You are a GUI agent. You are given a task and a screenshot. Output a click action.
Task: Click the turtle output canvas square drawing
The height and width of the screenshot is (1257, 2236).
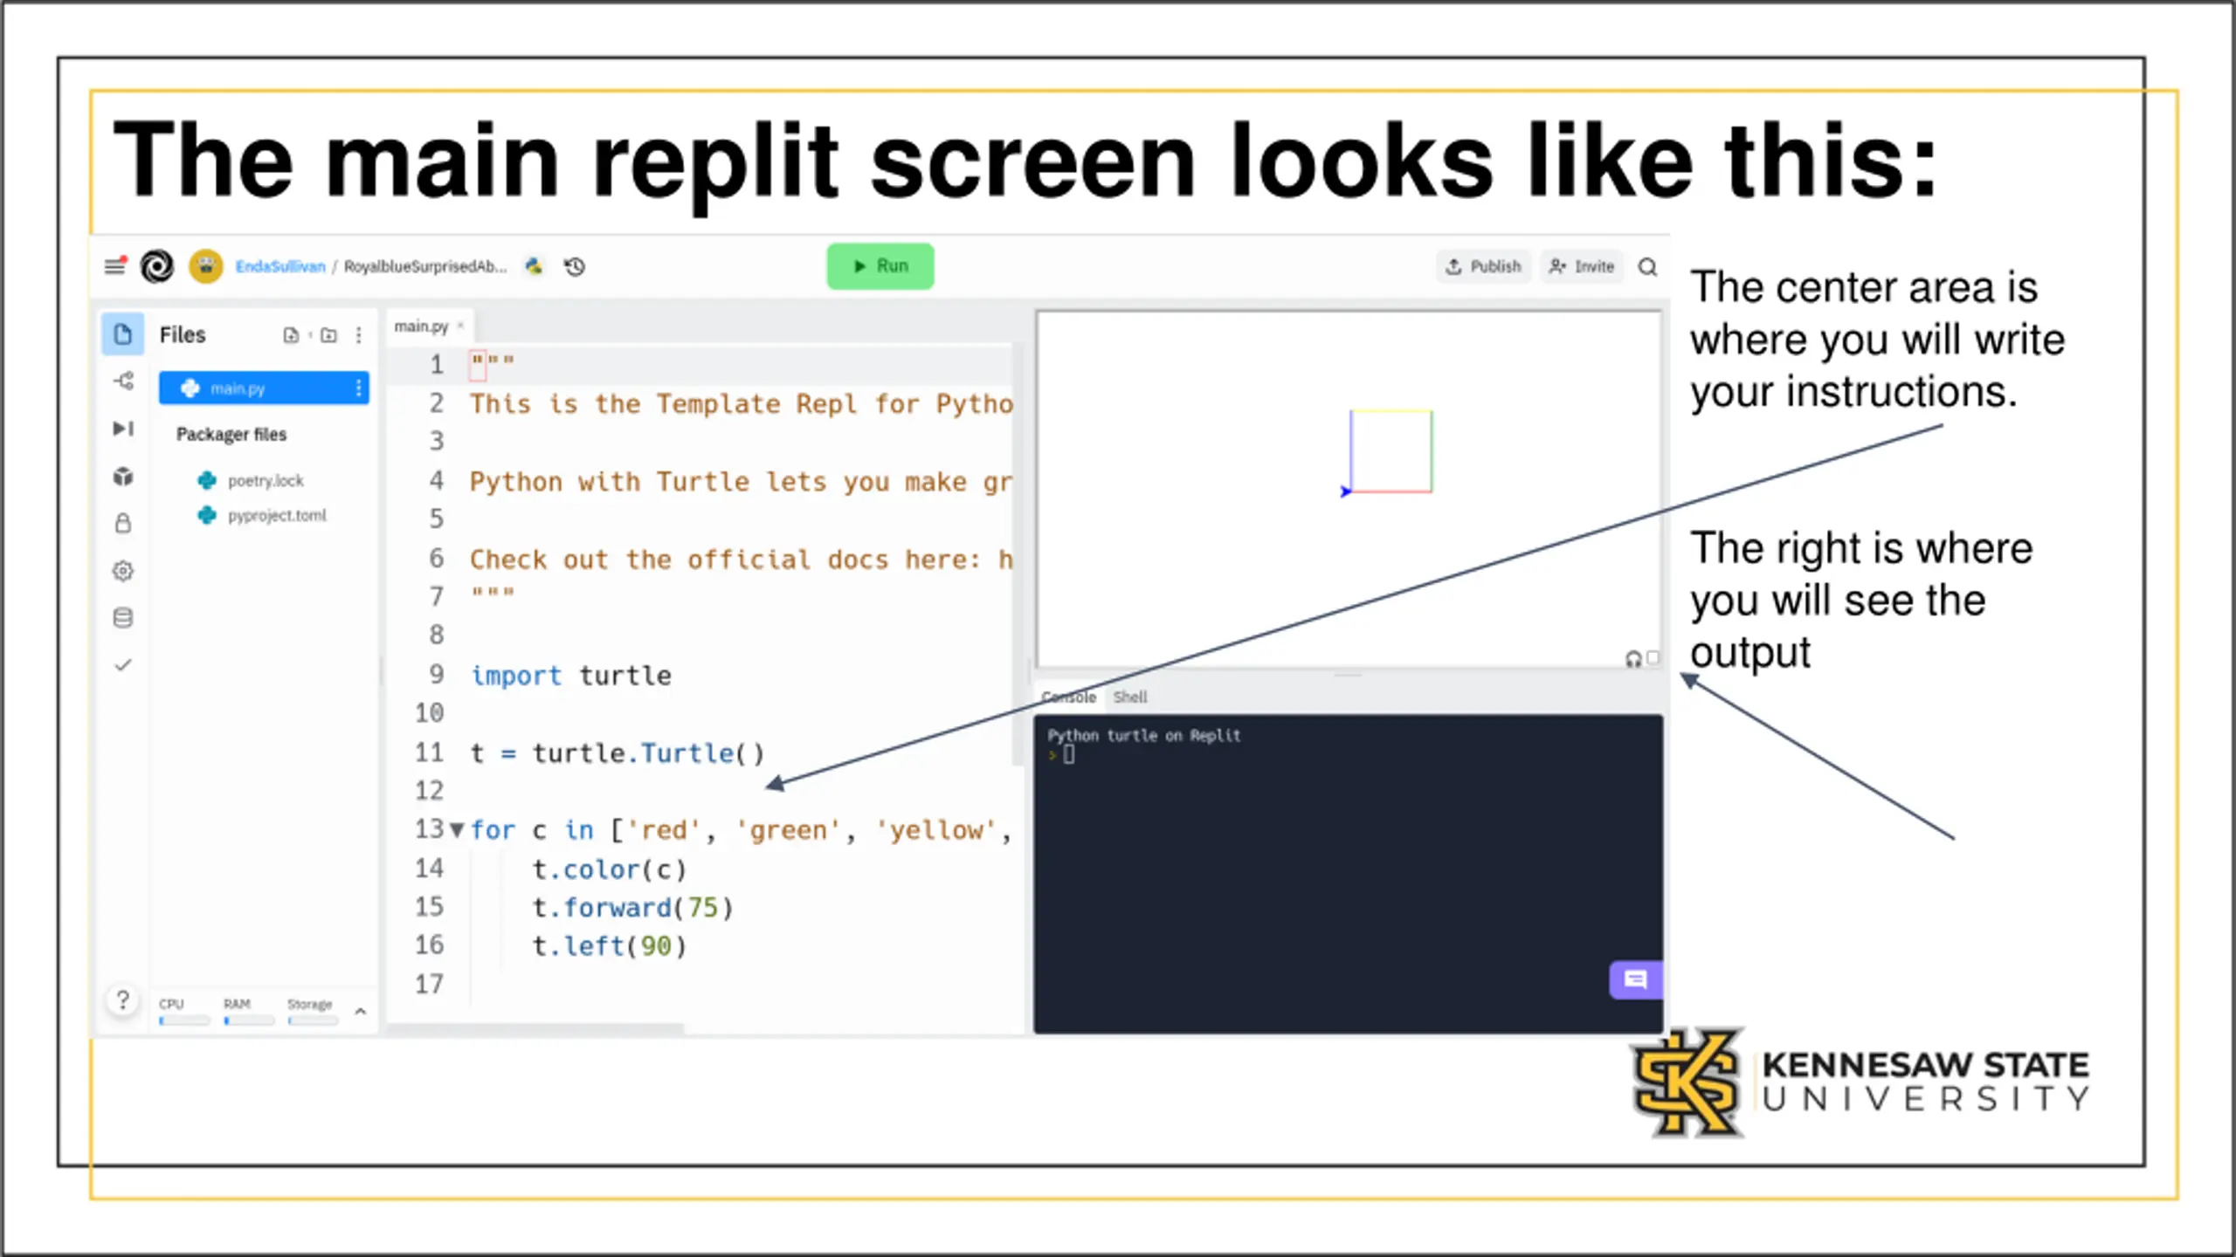1390,451
